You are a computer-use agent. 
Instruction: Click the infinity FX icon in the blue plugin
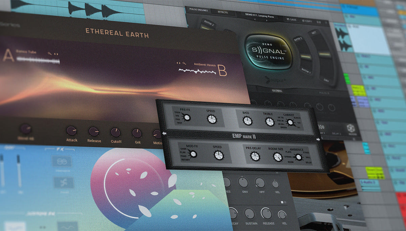tap(61, 161)
